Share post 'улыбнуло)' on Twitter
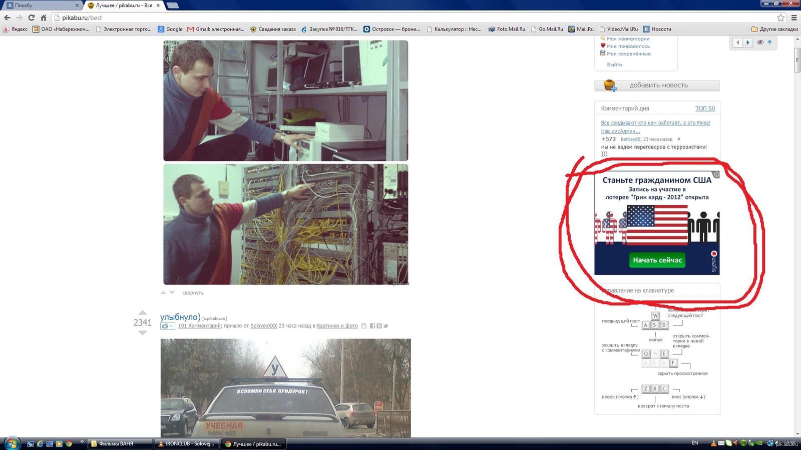The image size is (801, 450). click(385, 326)
